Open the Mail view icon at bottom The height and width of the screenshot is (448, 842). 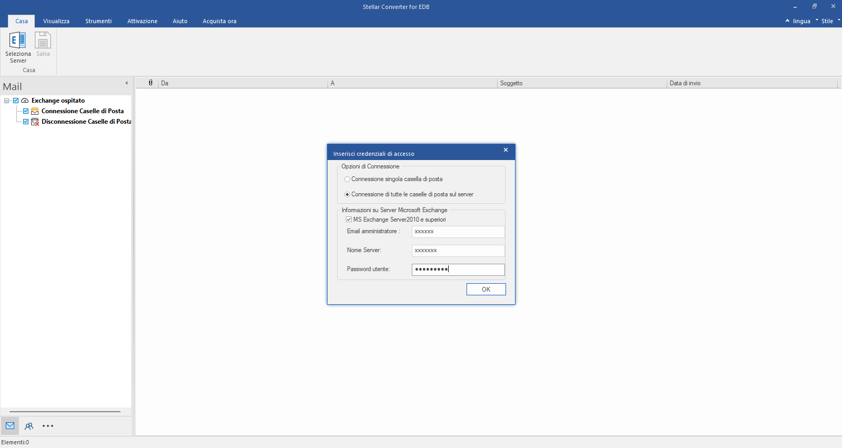(10, 426)
